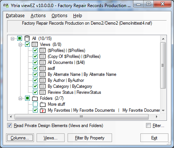Click the Filter By Property button
Image resolution: width=174 pixels, height=148 pixels.
point(90,138)
